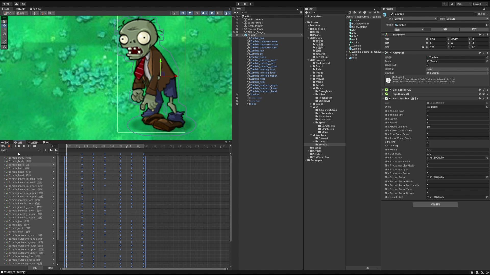Select Zombie_head in hierarchy
Viewport: 490px width, 275px height.
click(258, 79)
